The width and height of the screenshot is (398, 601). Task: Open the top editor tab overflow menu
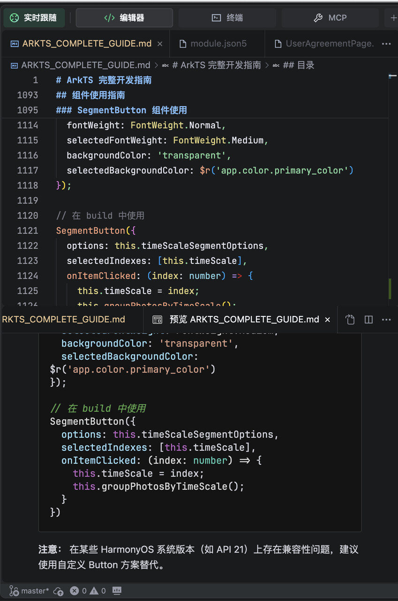pyautogui.click(x=386, y=44)
